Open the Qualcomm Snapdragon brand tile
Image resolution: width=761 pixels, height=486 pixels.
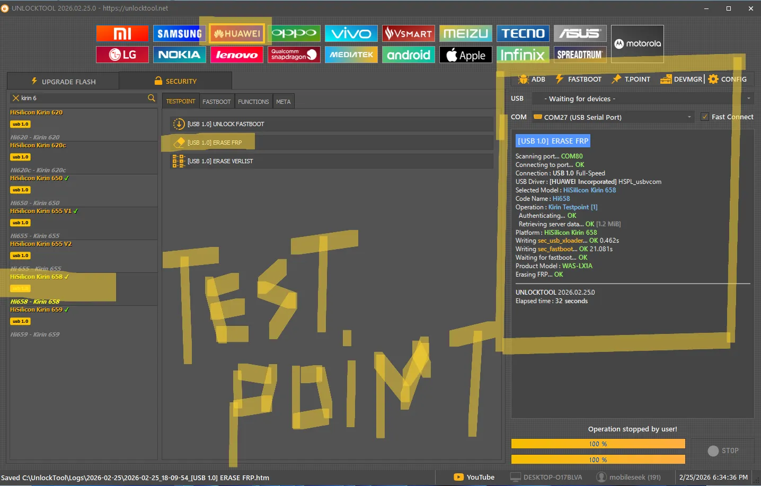pos(294,55)
